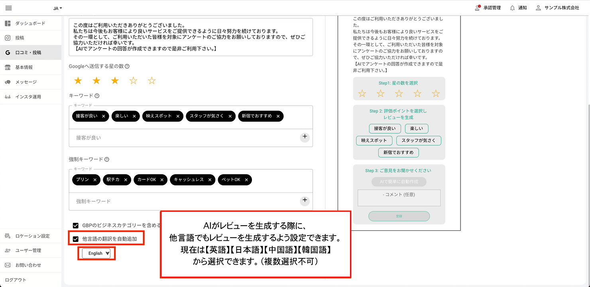590x287 pixels.
Task: Open the 基本情報 store icon
Action: coord(7,67)
